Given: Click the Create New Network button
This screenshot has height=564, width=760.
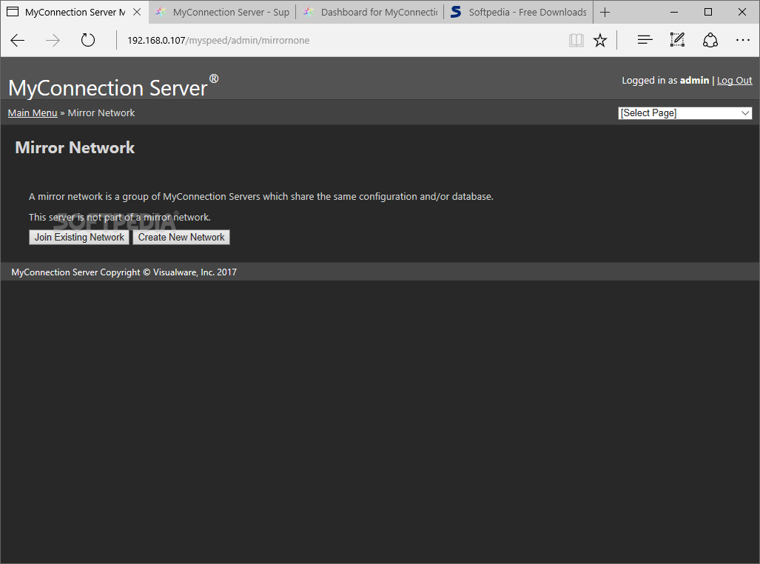Looking at the screenshot, I should [181, 237].
